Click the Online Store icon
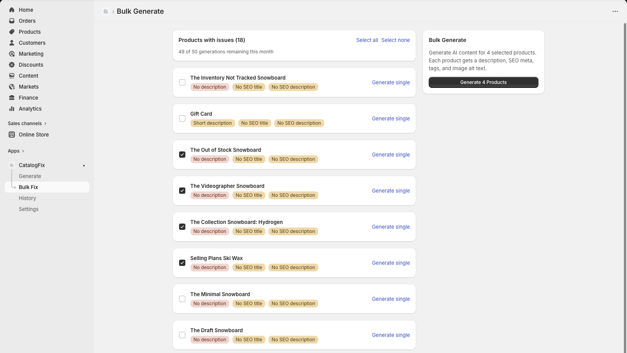The height and width of the screenshot is (353, 627). [11, 135]
